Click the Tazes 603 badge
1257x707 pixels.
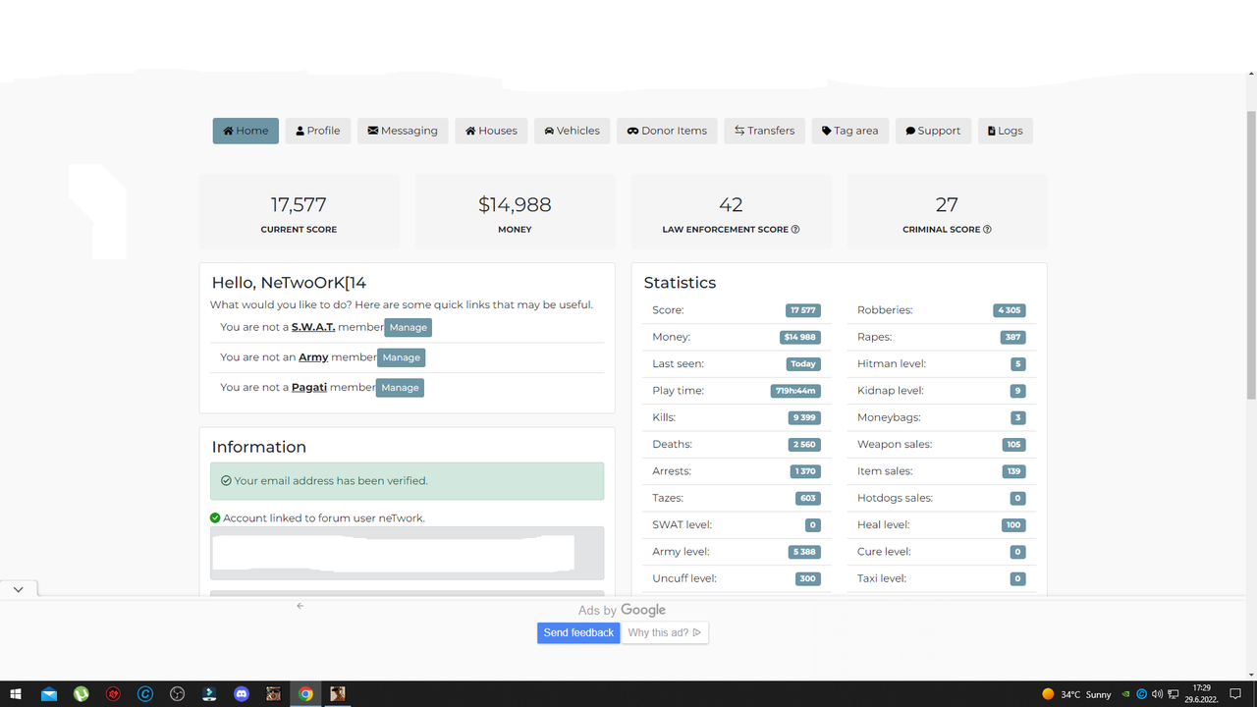(808, 498)
